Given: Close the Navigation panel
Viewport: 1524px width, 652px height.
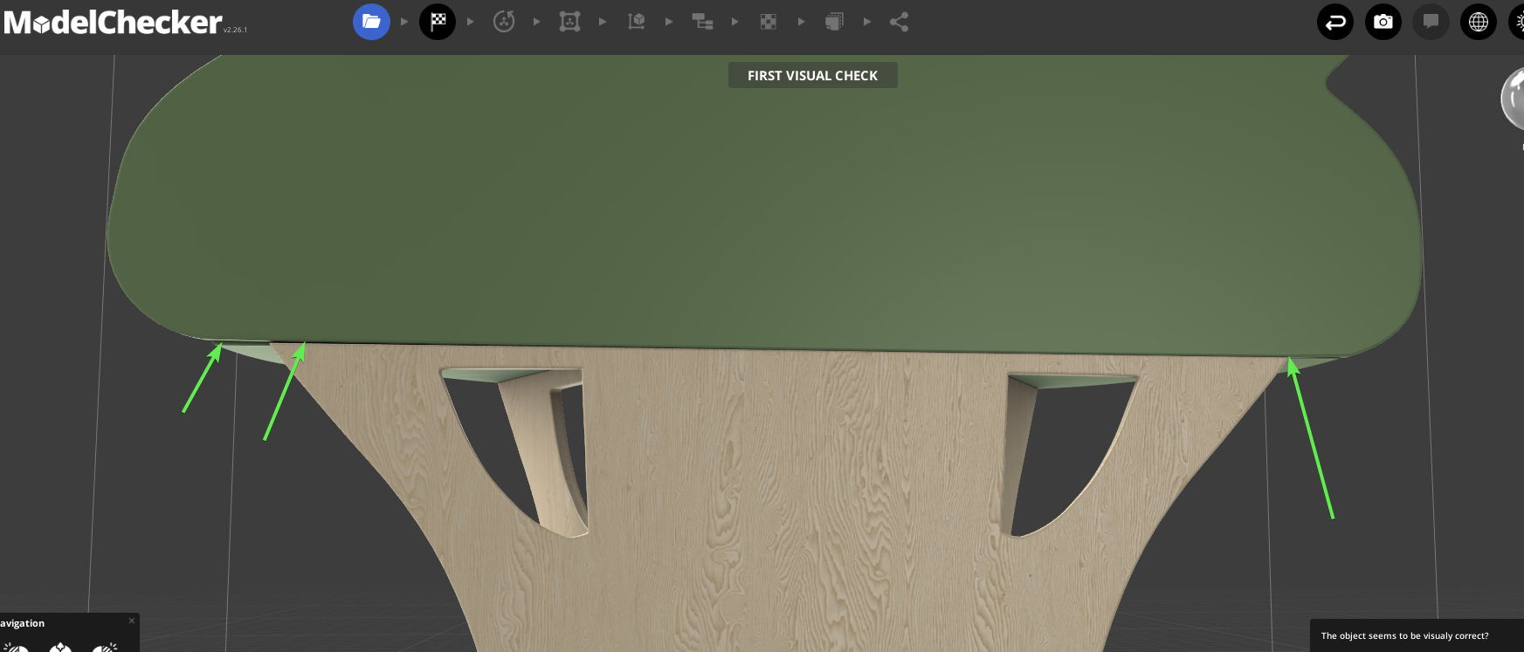Looking at the screenshot, I should tap(132, 621).
